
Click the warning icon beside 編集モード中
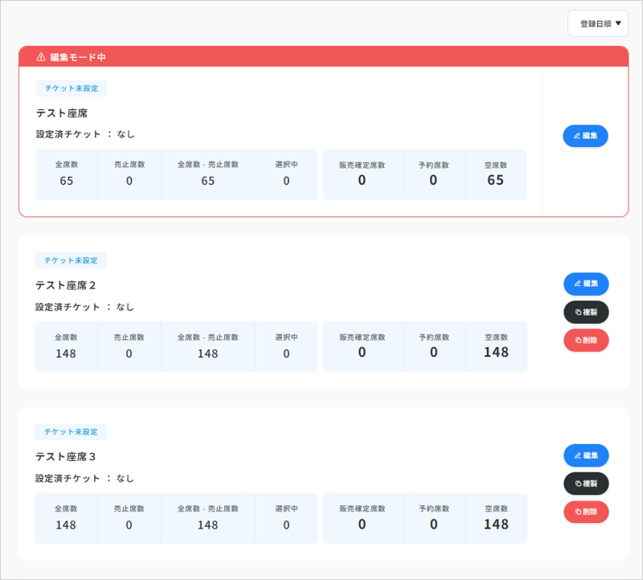click(41, 57)
